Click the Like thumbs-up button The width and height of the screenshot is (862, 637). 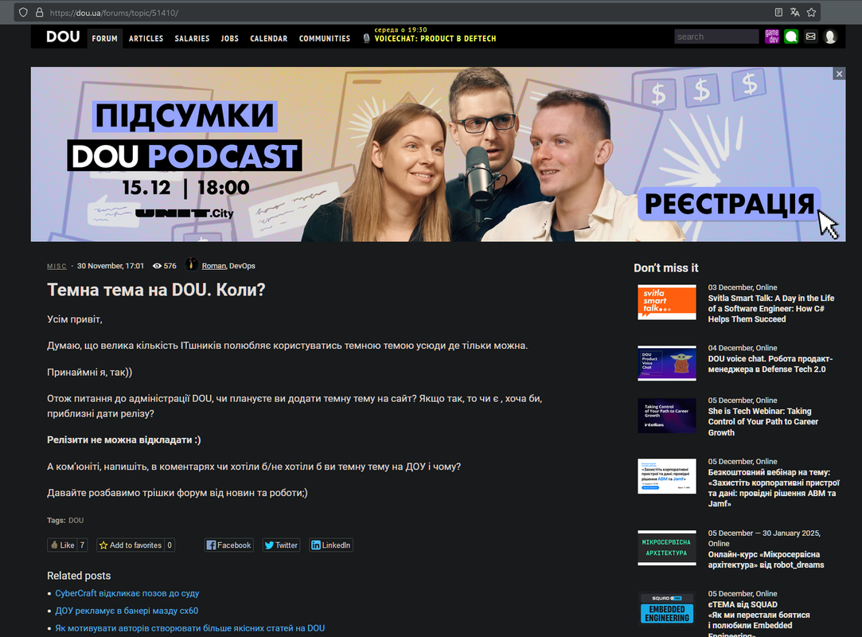(x=62, y=545)
